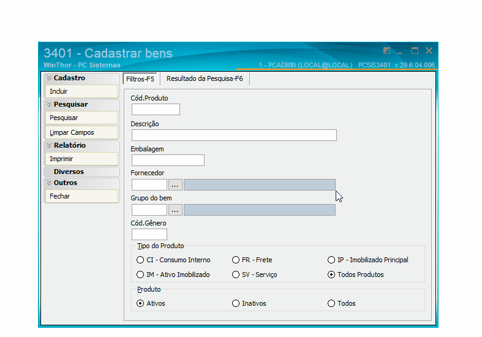Collapse the Cadastro section chevron
The height and width of the screenshot is (337, 482).
49,78
